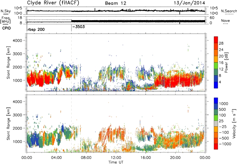The image size is (237, 164).
Task: Click the "CPID" row label
Action: click(7, 28)
